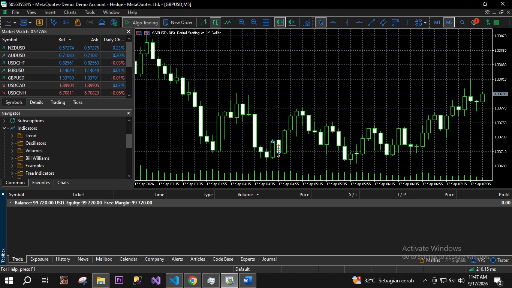The width and height of the screenshot is (512, 288).
Task: Select the text label tool
Action: (x=407, y=22)
